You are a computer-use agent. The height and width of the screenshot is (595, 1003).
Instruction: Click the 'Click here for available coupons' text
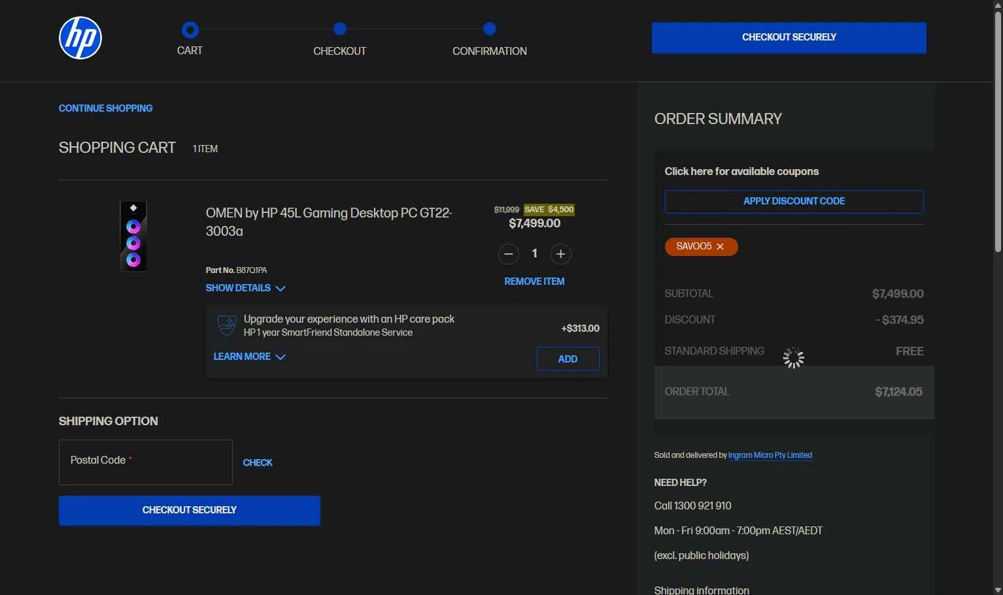pyautogui.click(x=741, y=171)
